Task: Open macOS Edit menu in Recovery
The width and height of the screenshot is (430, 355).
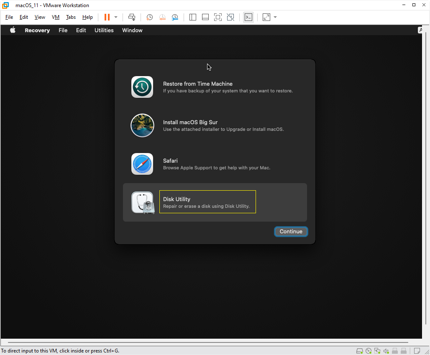Action: [x=81, y=30]
